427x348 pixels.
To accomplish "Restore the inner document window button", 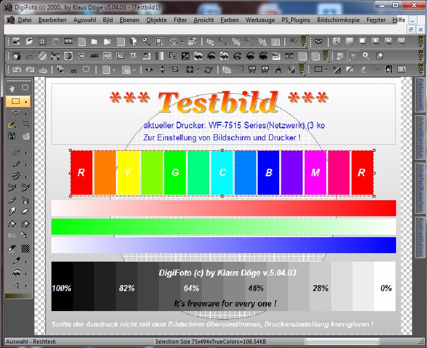I will tap(411, 29).
